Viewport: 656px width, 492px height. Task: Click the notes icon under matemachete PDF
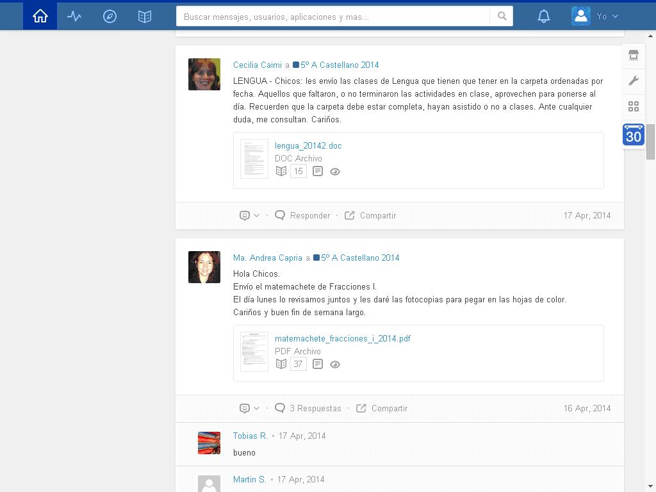click(x=318, y=364)
